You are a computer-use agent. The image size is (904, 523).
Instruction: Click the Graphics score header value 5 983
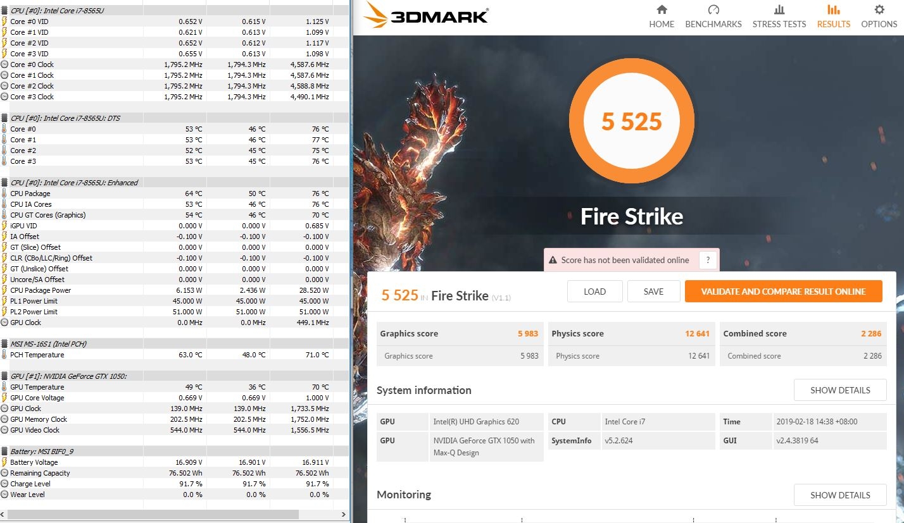tap(529, 334)
